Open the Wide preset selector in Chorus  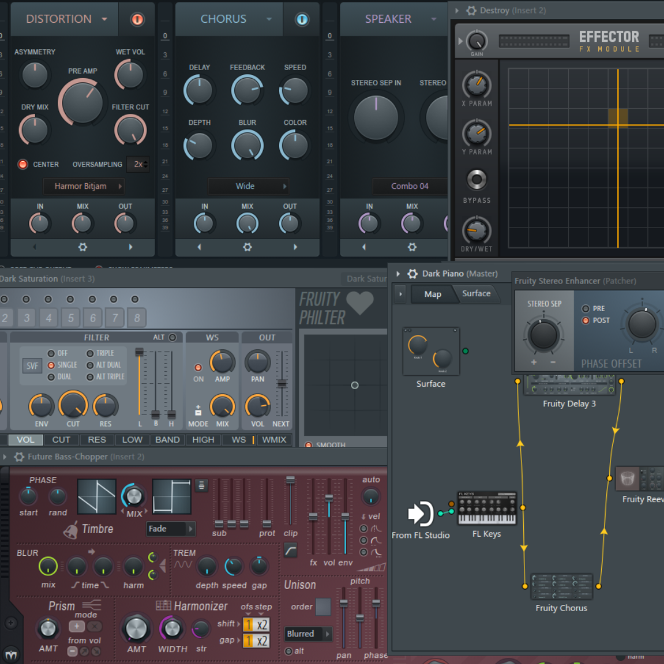click(x=248, y=186)
